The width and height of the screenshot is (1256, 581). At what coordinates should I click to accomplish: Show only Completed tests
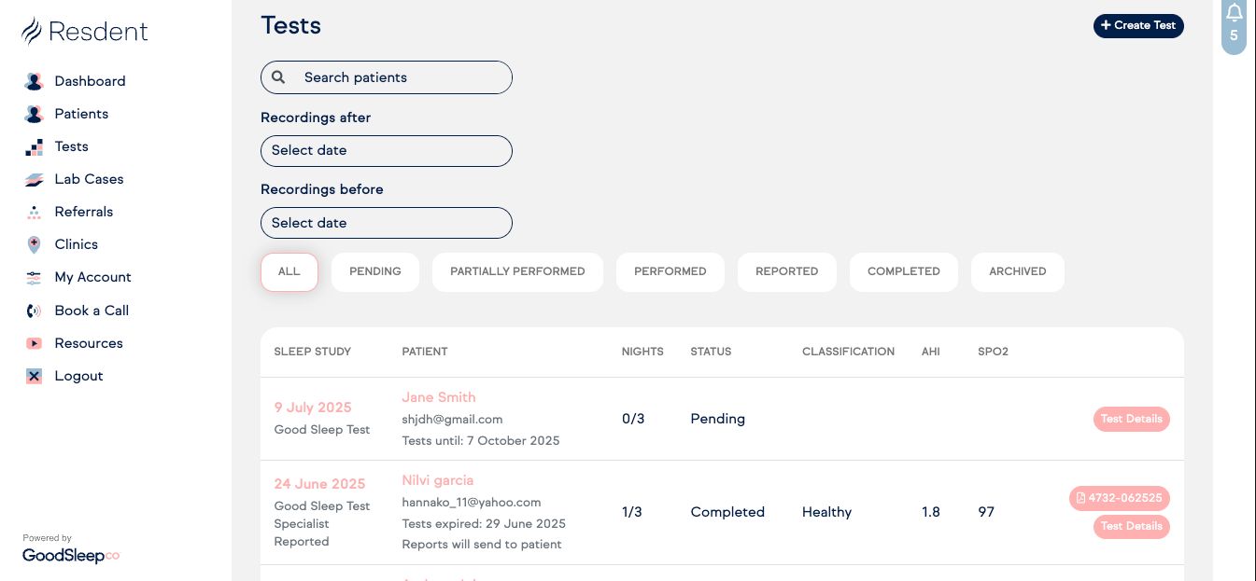pos(903,271)
